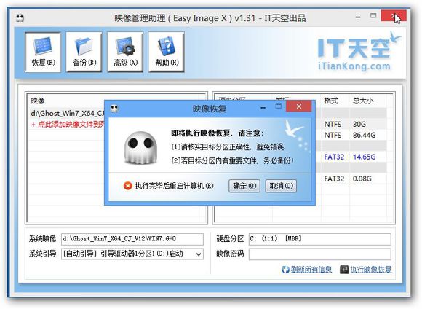This screenshot has width=422, height=309.
Task: Toggle 执行完毕后重启计算机(R) option
Action: click(169, 186)
